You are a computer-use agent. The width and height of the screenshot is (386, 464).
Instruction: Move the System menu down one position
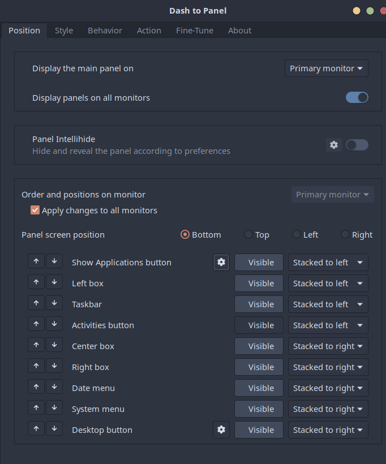pyautogui.click(x=54, y=409)
